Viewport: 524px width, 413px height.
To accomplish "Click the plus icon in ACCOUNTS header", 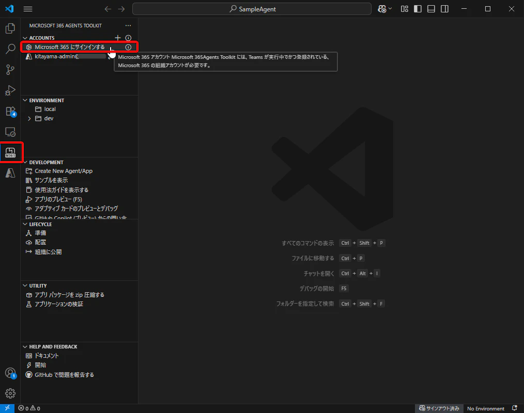I will (x=118, y=38).
